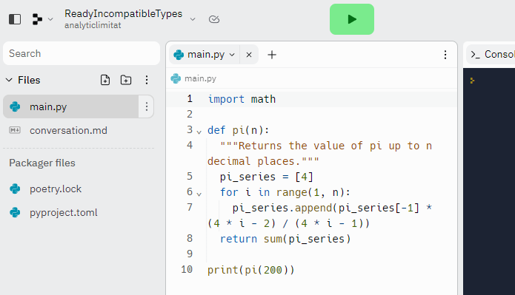This screenshot has height=295, width=515.
Task: Open the Files section three-dot menu
Action: 147,80
